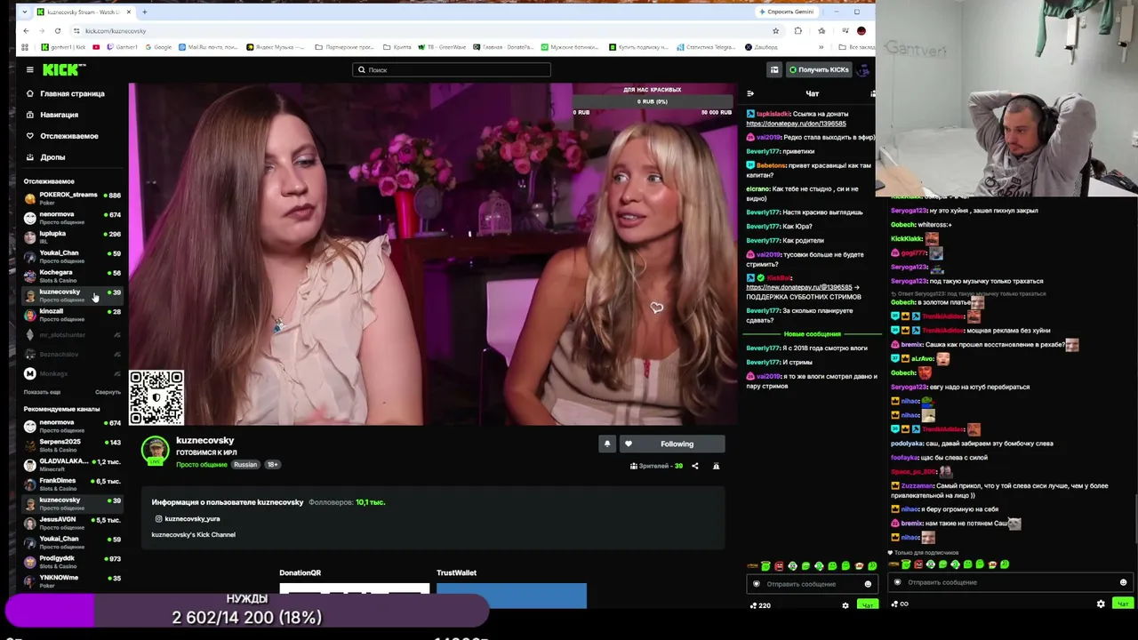The width and height of the screenshot is (1138, 640).
Task: Open Отслеживаемое in the sidebar
Action: tap(61, 136)
